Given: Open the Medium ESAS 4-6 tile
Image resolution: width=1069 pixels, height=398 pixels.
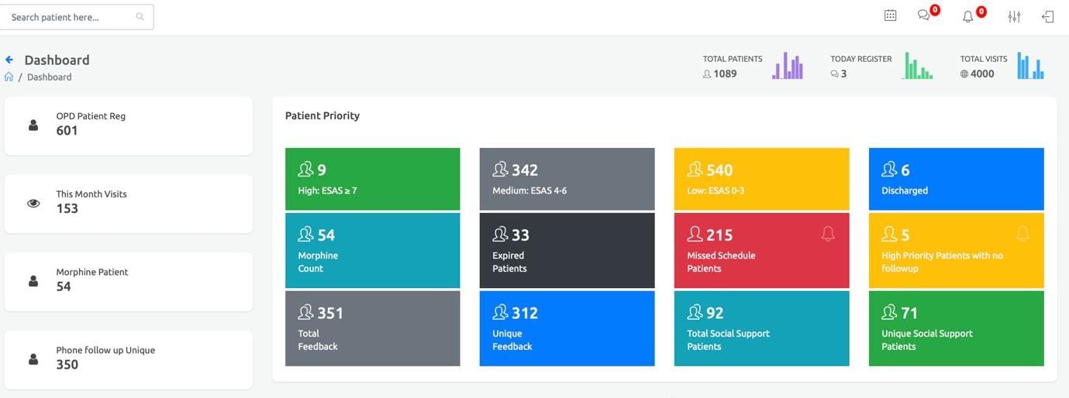Looking at the screenshot, I should point(567,179).
